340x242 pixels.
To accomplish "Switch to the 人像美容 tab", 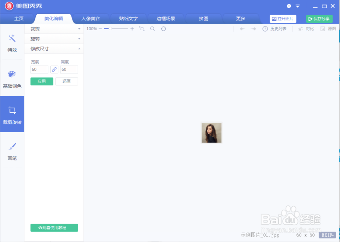I will point(91,19).
